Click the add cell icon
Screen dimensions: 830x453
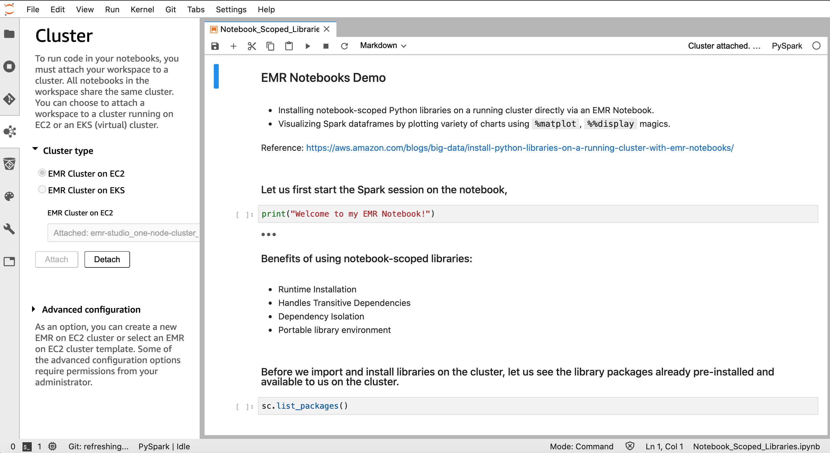233,46
